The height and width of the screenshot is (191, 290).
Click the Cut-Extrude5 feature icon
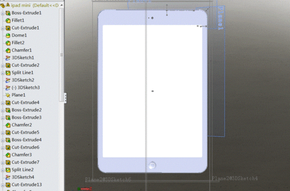(8, 133)
